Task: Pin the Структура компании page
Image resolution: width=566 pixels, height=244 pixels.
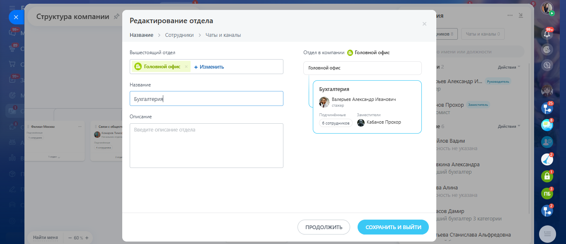Action: (116, 17)
